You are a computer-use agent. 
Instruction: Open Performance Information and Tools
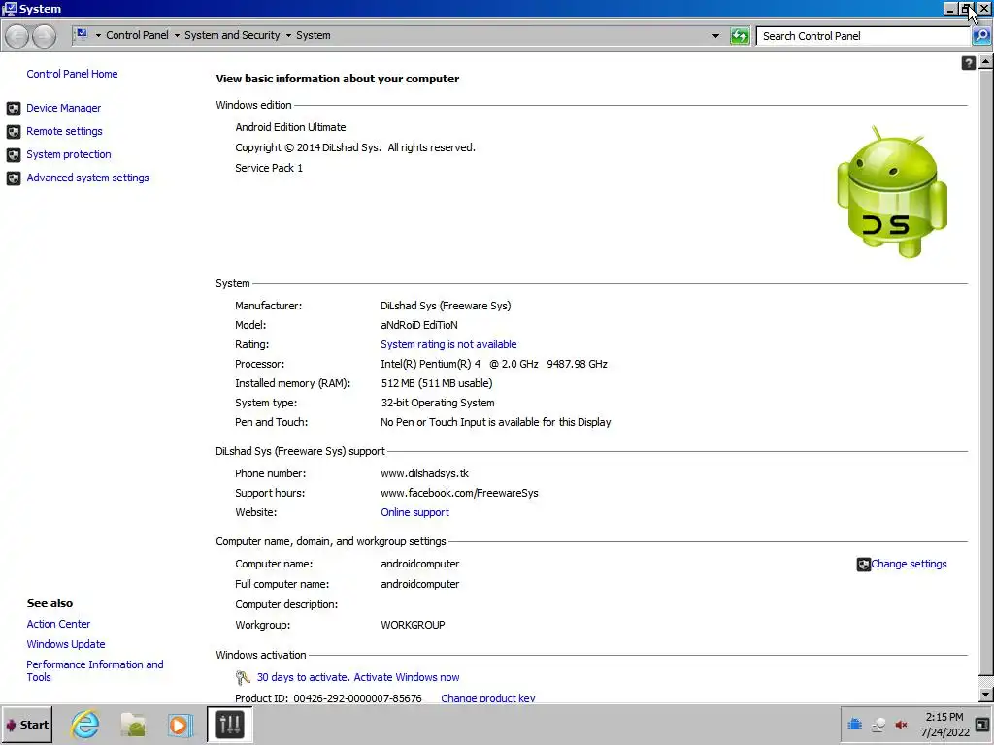[94, 671]
